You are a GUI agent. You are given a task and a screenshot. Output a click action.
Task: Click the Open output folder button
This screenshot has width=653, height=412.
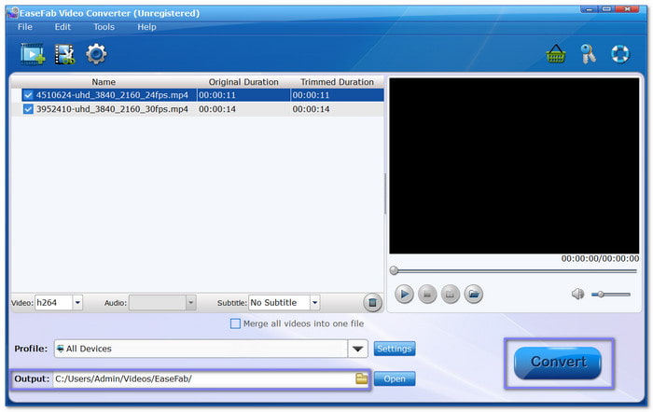(x=395, y=378)
